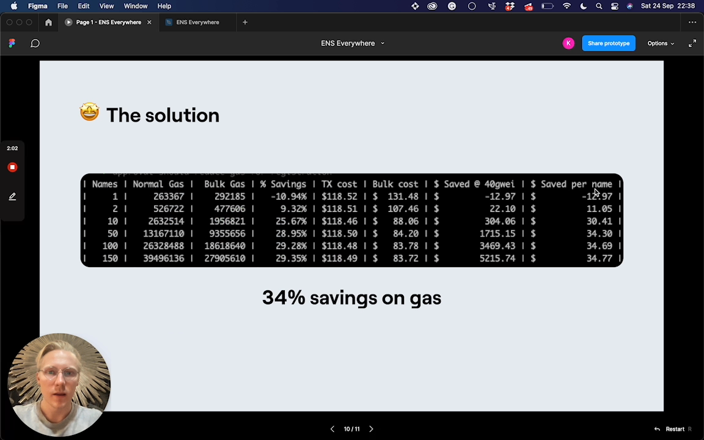Click the "27905610" bulk gas value
This screenshot has width=704, height=440.
pos(224,258)
